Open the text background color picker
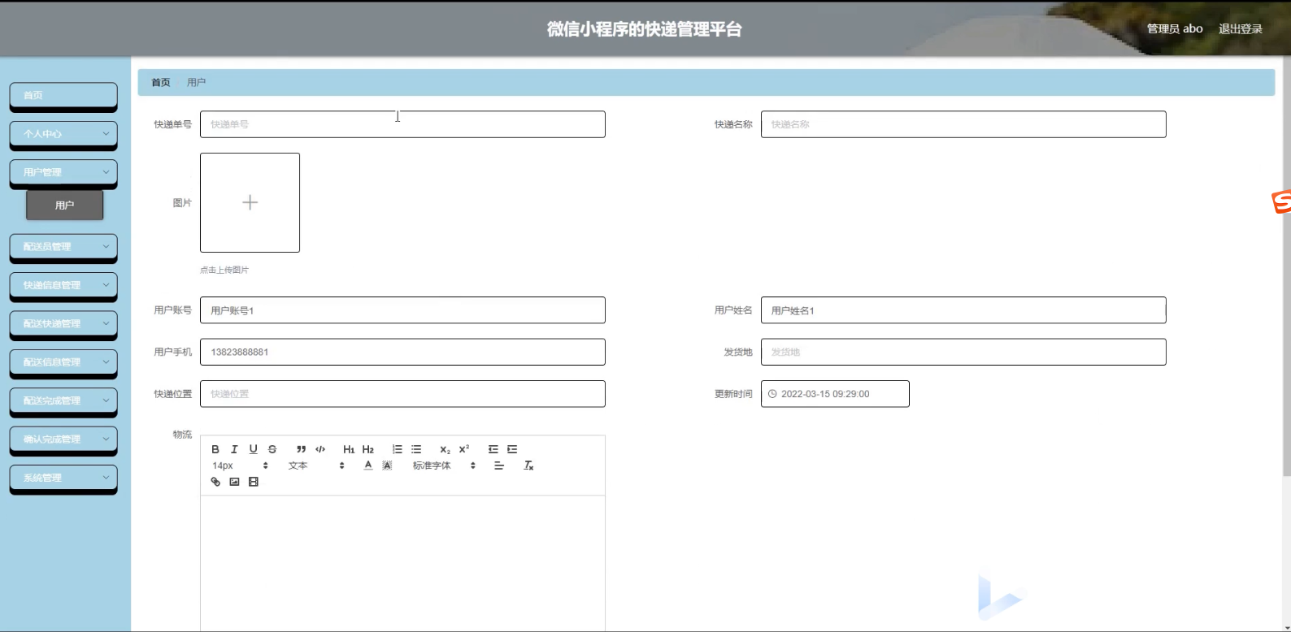This screenshot has width=1291, height=632. pyautogui.click(x=387, y=465)
